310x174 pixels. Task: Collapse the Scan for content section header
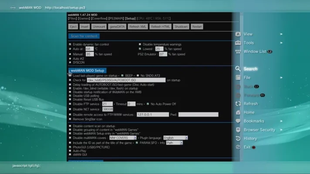click(84, 36)
